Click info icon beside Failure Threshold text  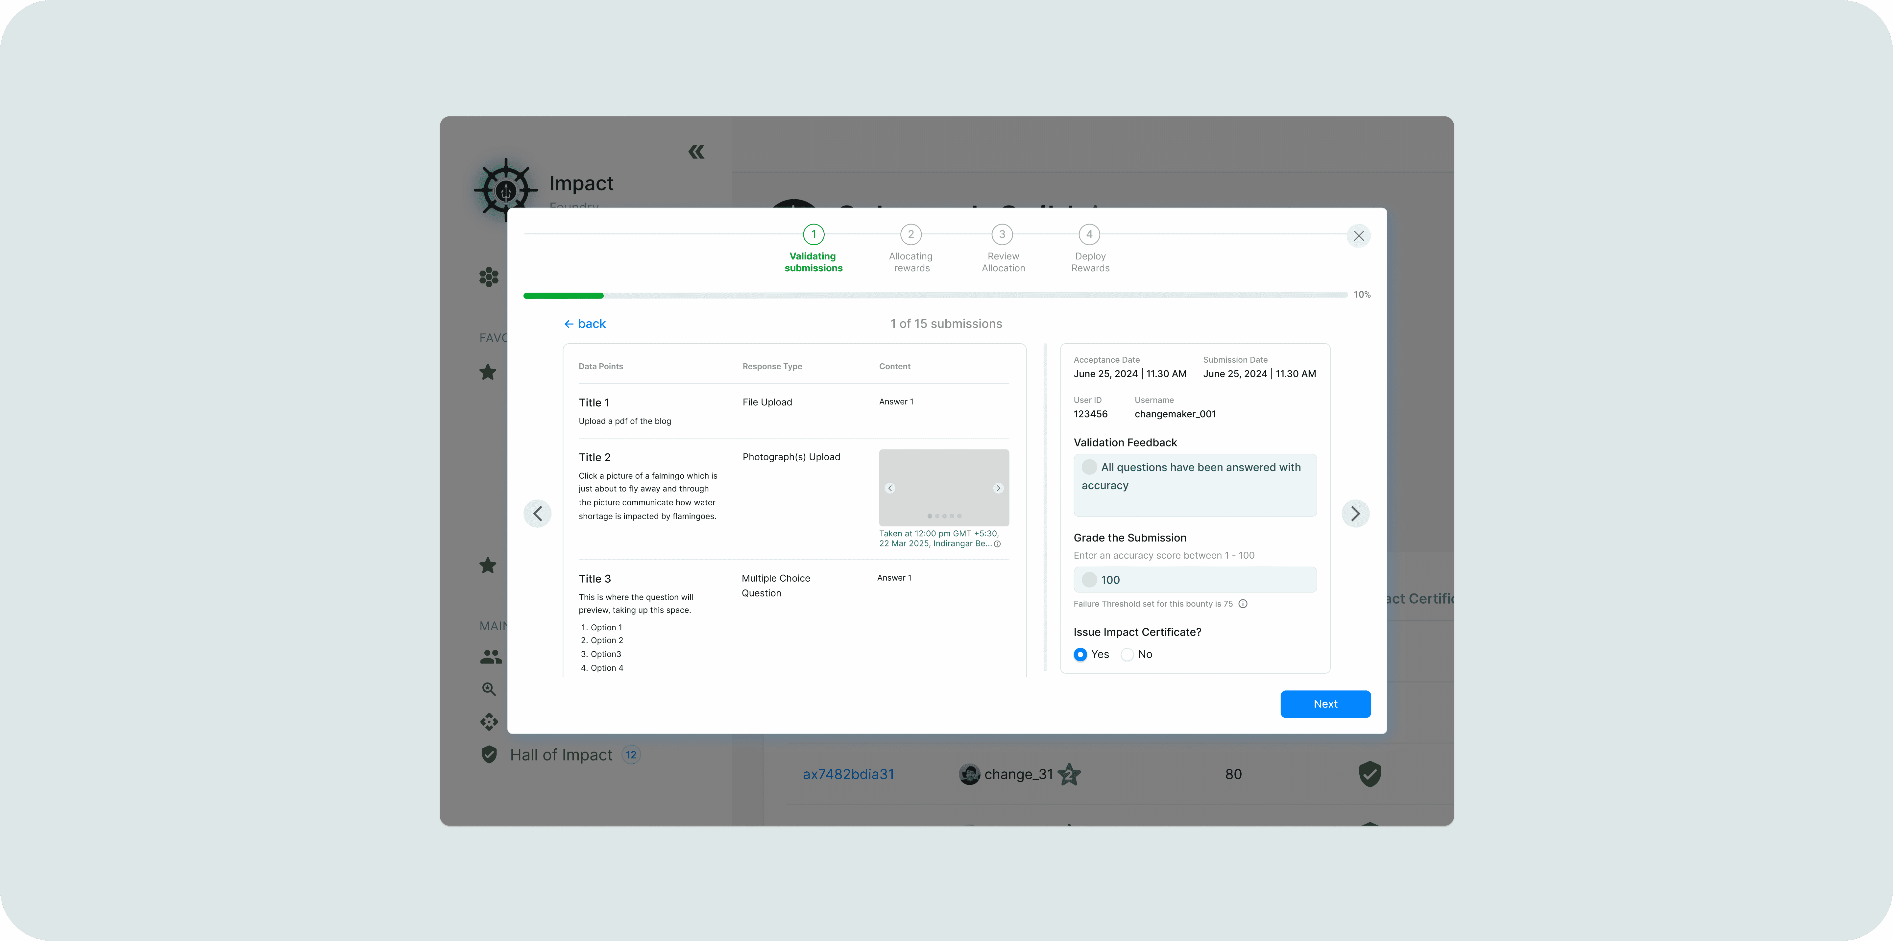(1243, 604)
